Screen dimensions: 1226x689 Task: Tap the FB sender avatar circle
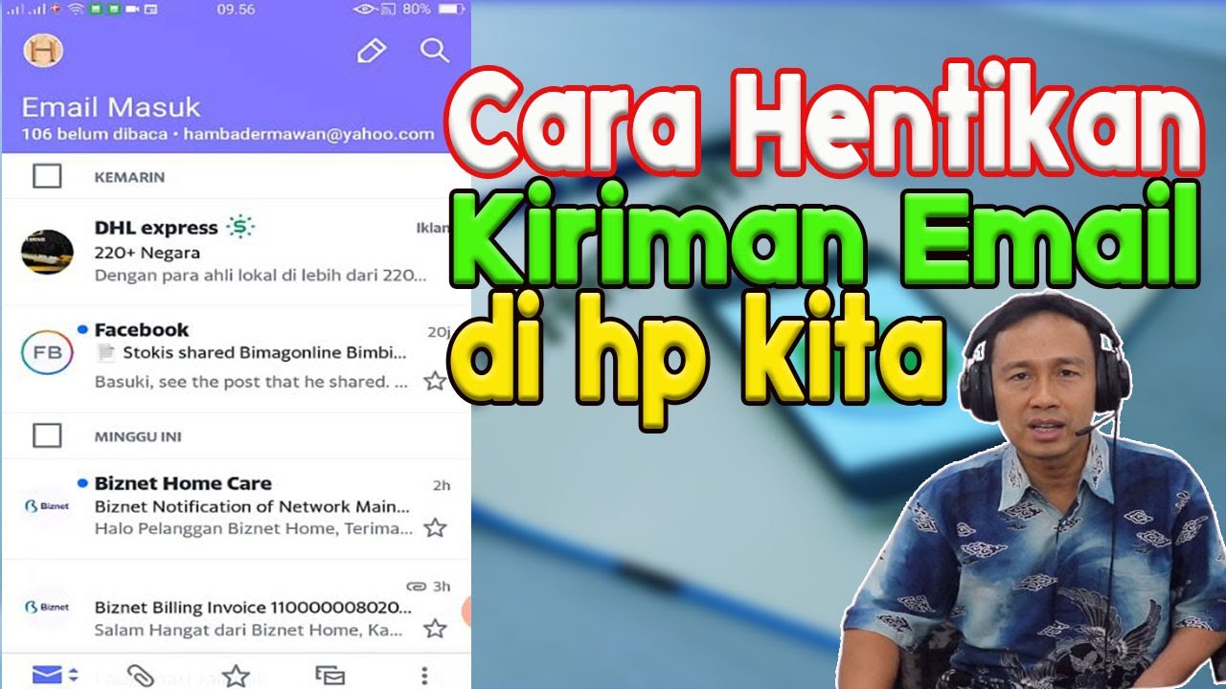click(47, 354)
